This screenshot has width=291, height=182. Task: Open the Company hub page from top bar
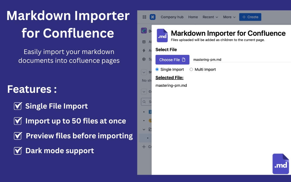coord(172,17)
